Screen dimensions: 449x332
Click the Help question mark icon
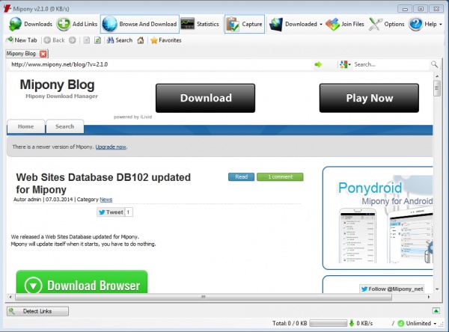[415, 24]
